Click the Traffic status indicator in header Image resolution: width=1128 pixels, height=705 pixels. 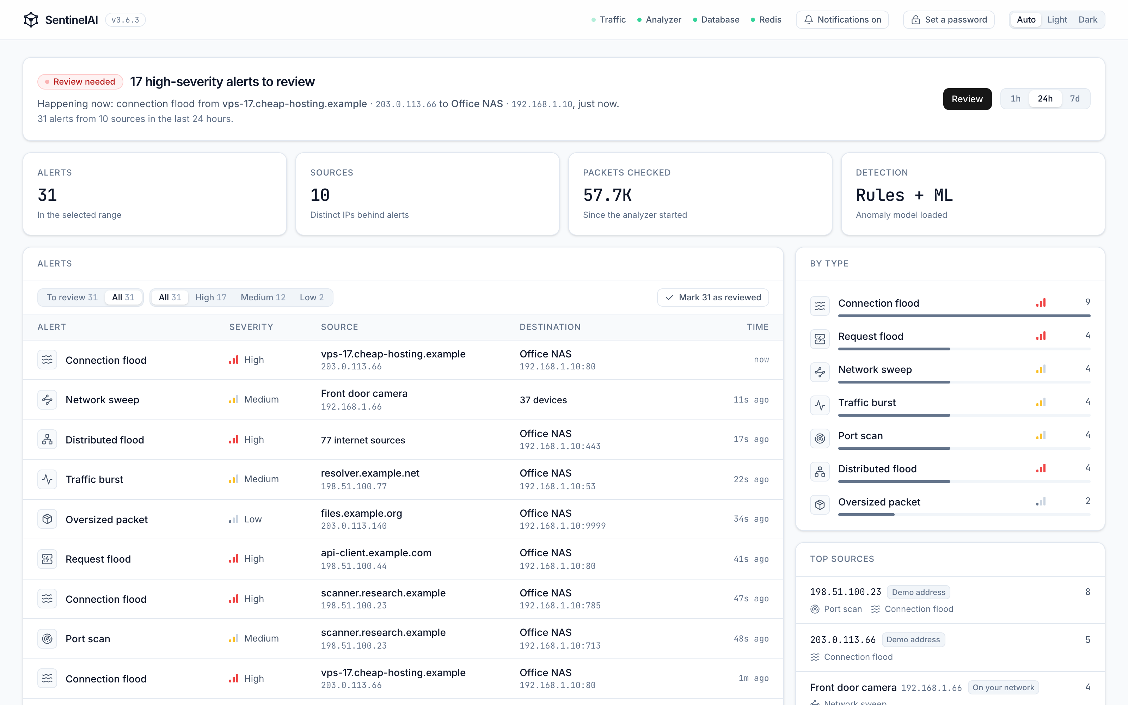click(x=608, y=20)
